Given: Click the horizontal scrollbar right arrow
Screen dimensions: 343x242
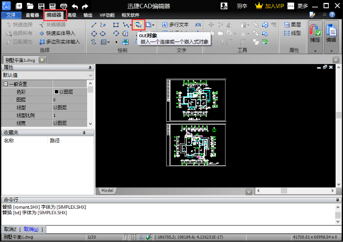Looking at the screenshot, I should coord(333,191).
